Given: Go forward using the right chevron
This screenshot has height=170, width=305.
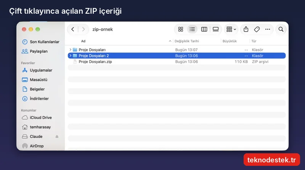Looking at the screenshot, I should (83, 29).
